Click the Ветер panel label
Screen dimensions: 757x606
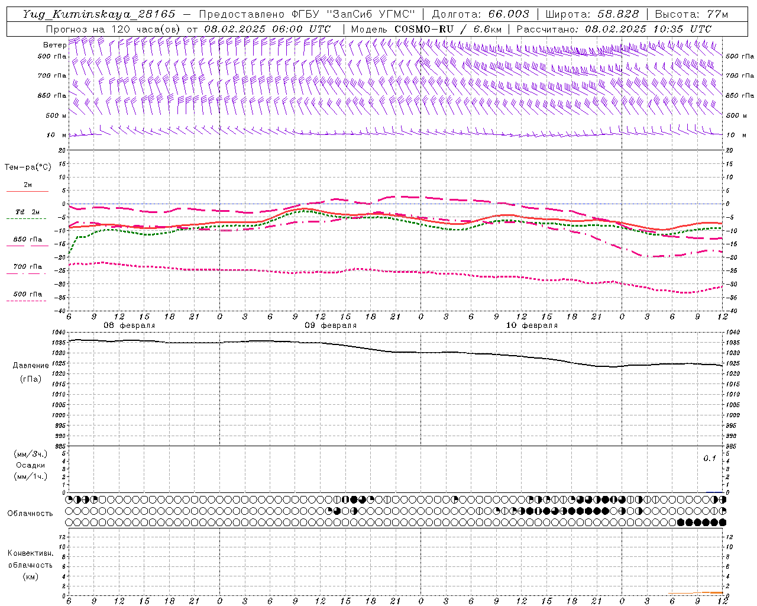point(54,45)
